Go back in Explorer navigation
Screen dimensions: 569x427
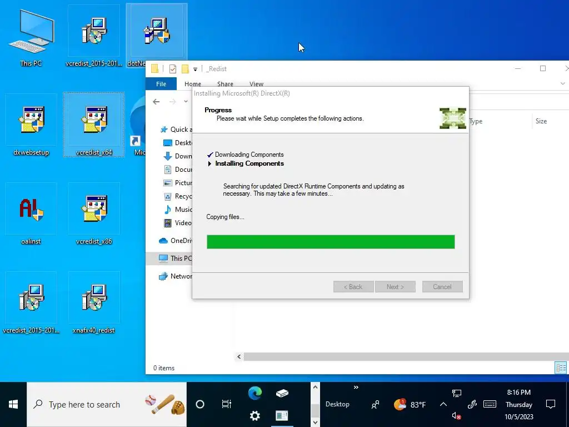(156, 102)
